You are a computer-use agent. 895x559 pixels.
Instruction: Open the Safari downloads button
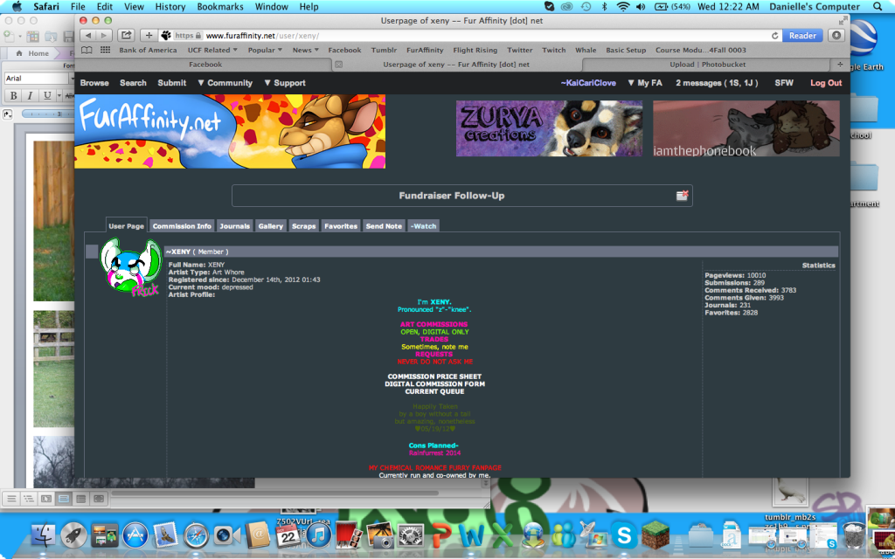click(x=836, y=36)
